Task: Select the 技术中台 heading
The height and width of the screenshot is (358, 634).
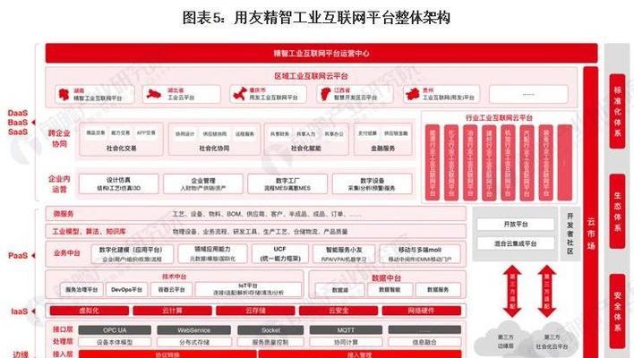Action: click(175, 277)
